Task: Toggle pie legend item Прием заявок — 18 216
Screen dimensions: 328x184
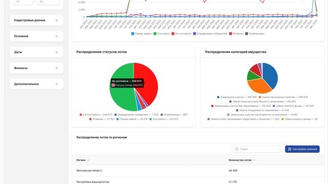Action: pyautogui.click(x=132, y=119)
